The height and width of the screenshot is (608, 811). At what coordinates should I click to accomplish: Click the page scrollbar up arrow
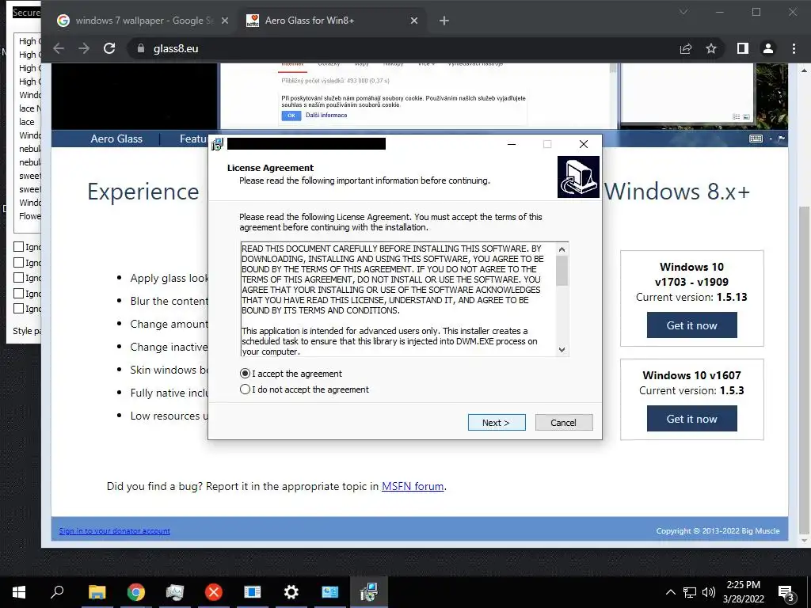[x=804, y=70]
